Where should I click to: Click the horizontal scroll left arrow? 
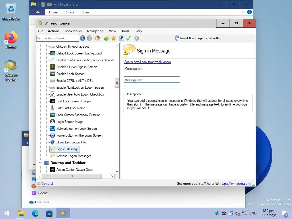[39, 176]
